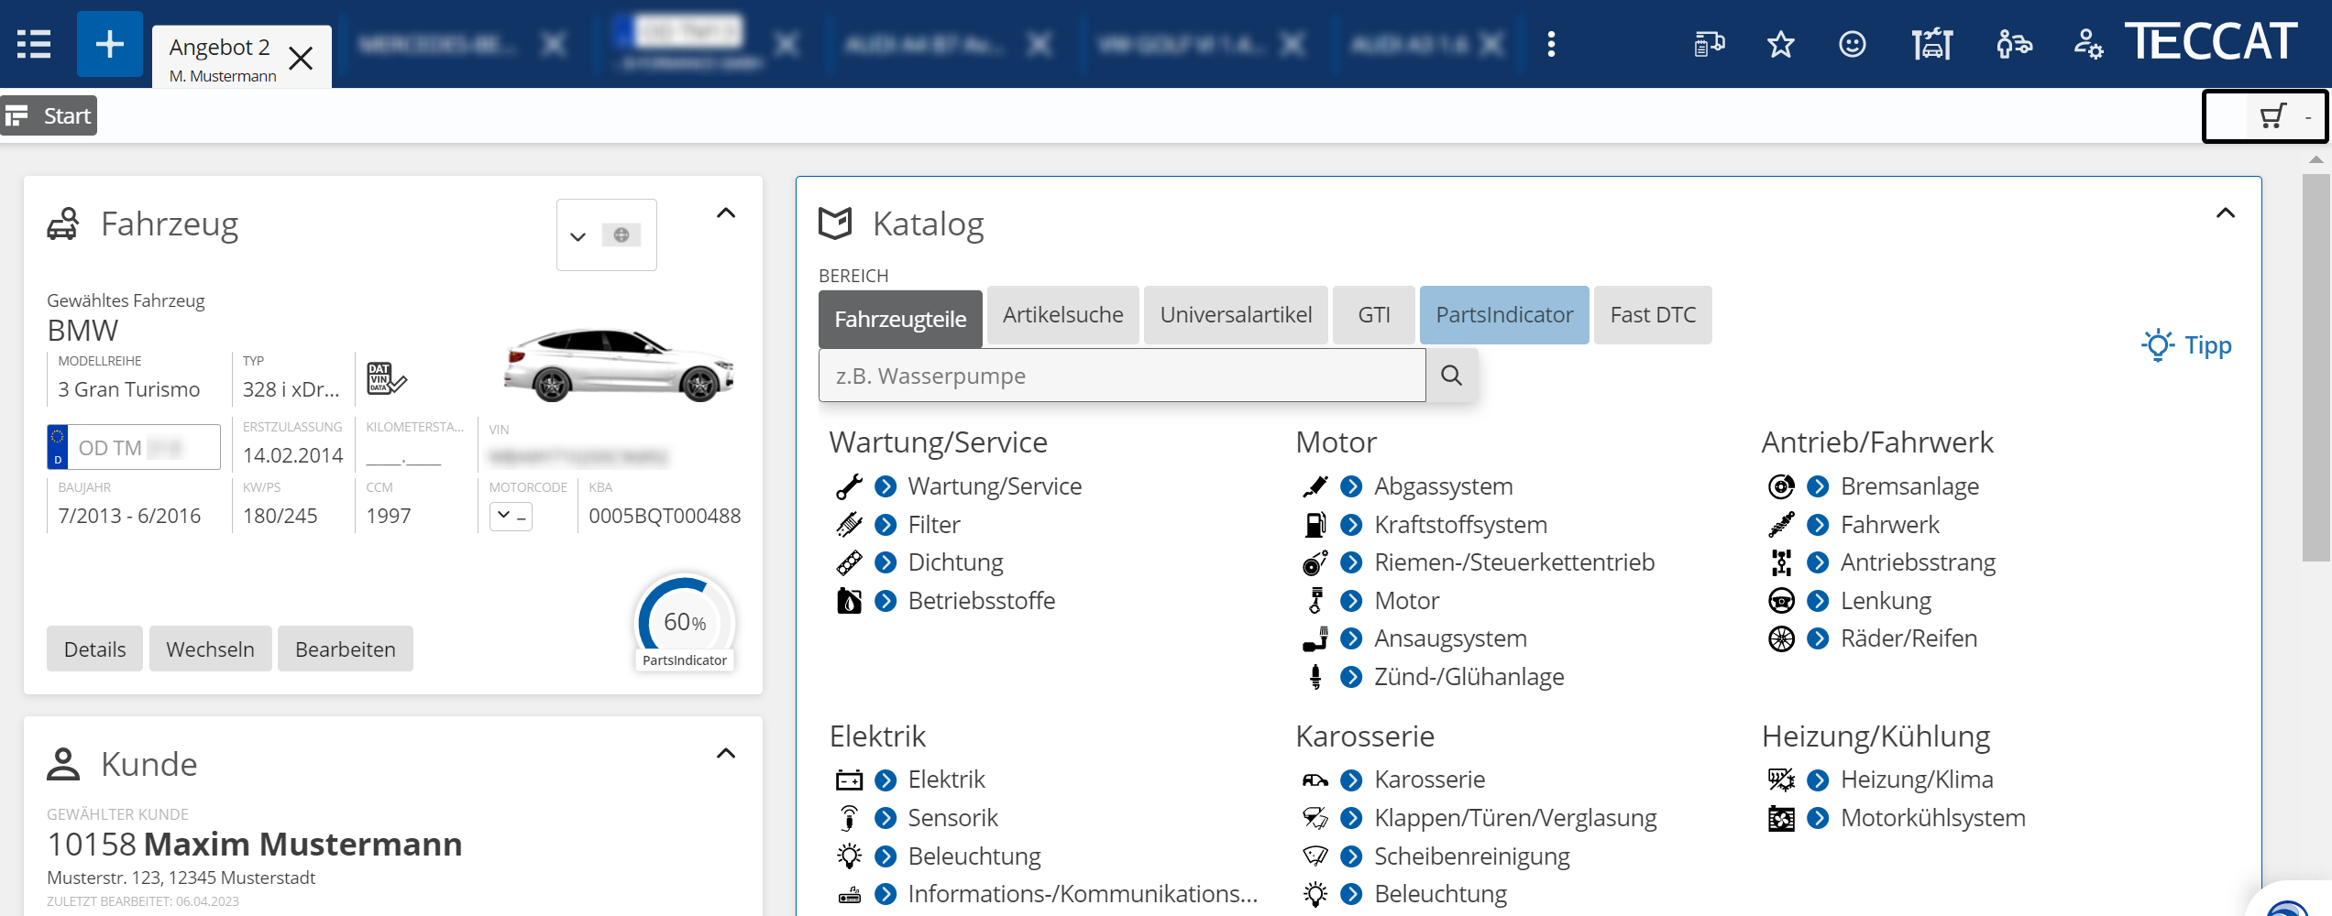2332x916 pixels.
Task: Click the DAT VIN data icon
Action: pyautogui.click(x=386, y=378)
